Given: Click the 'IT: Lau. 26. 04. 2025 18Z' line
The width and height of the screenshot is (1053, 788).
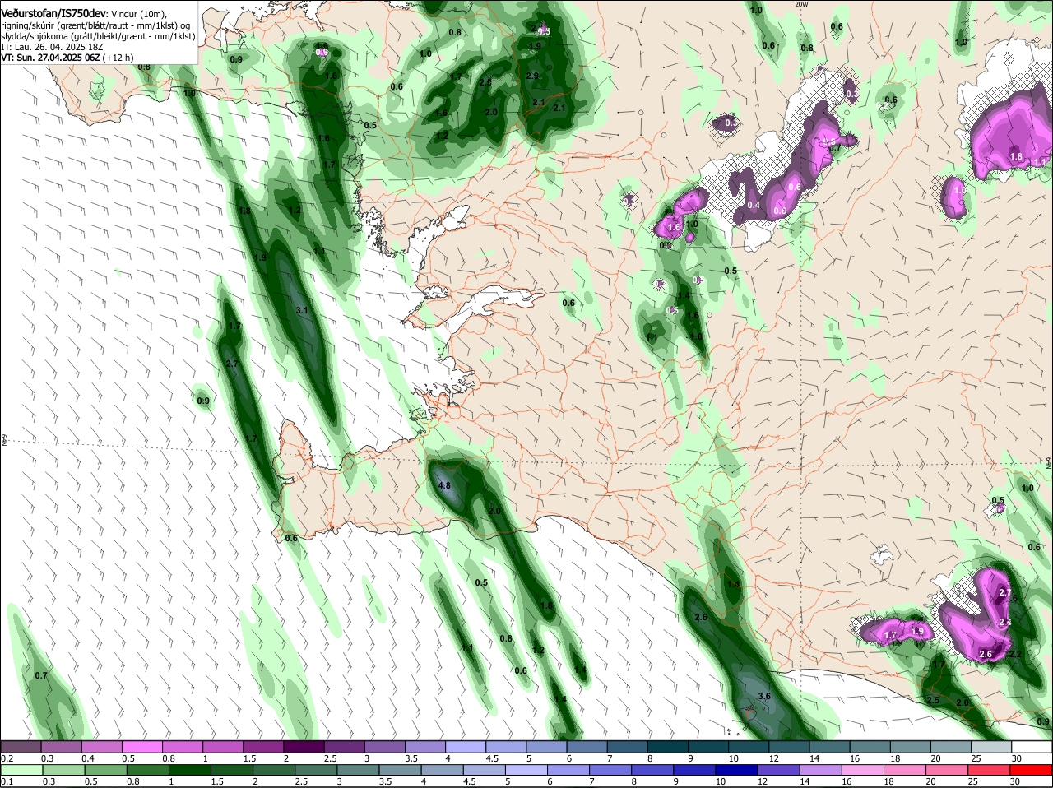Looking at the screenshot, I should click(51, 47).
